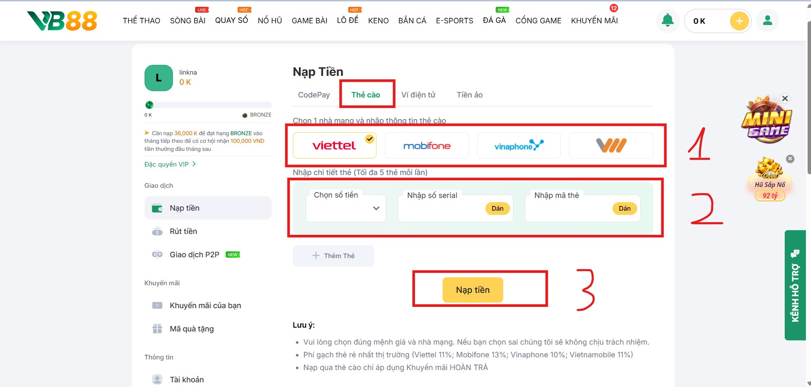Open the Khuyến Mãi menu item
Screen dimensions: 811x387
[594, 20]
